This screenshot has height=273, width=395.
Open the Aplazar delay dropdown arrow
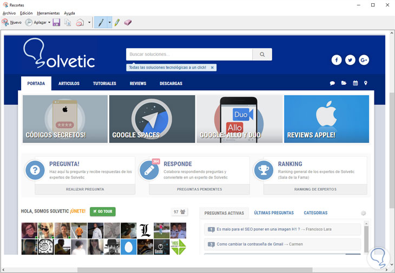pyautogui.click(x=49, y=22)
